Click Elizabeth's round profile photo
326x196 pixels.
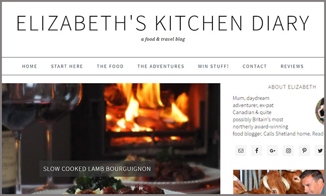click(320, 111)
